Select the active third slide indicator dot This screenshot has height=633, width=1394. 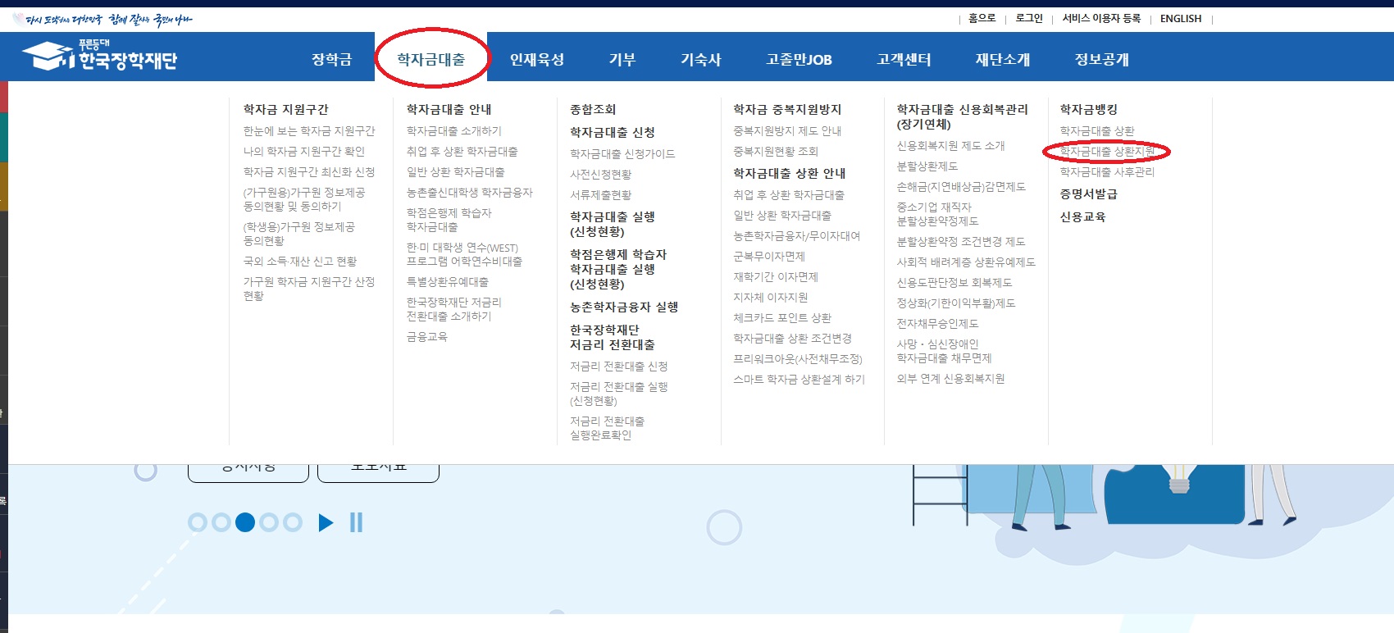coord(245,522)
